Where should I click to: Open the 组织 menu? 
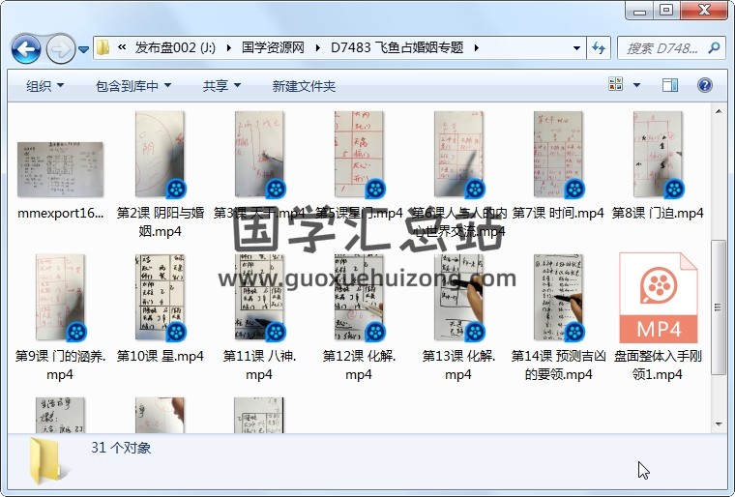click(45, 86)
